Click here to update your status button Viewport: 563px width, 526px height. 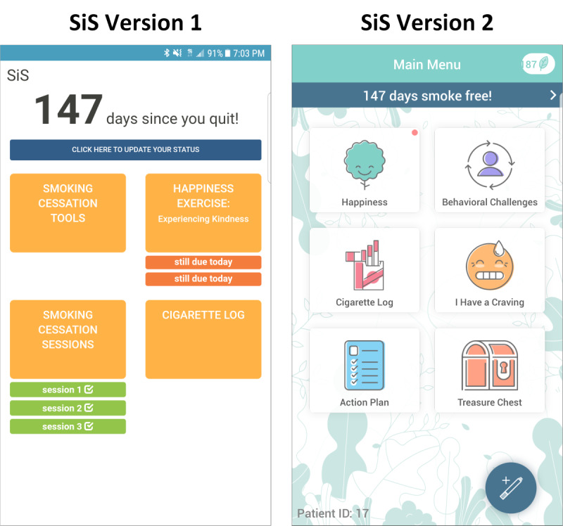(135, 150)
